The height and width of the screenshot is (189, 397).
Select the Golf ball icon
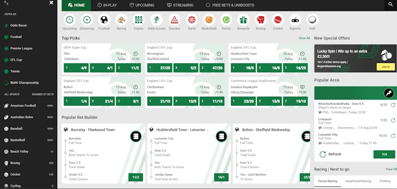tap(312, 20)
